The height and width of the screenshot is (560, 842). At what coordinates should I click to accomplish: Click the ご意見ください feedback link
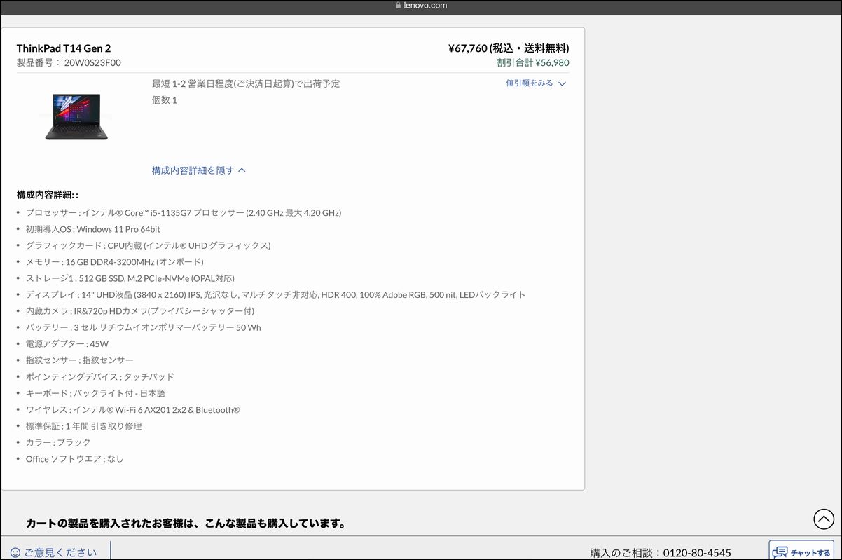pyautogui.click(x=60, y=552)
